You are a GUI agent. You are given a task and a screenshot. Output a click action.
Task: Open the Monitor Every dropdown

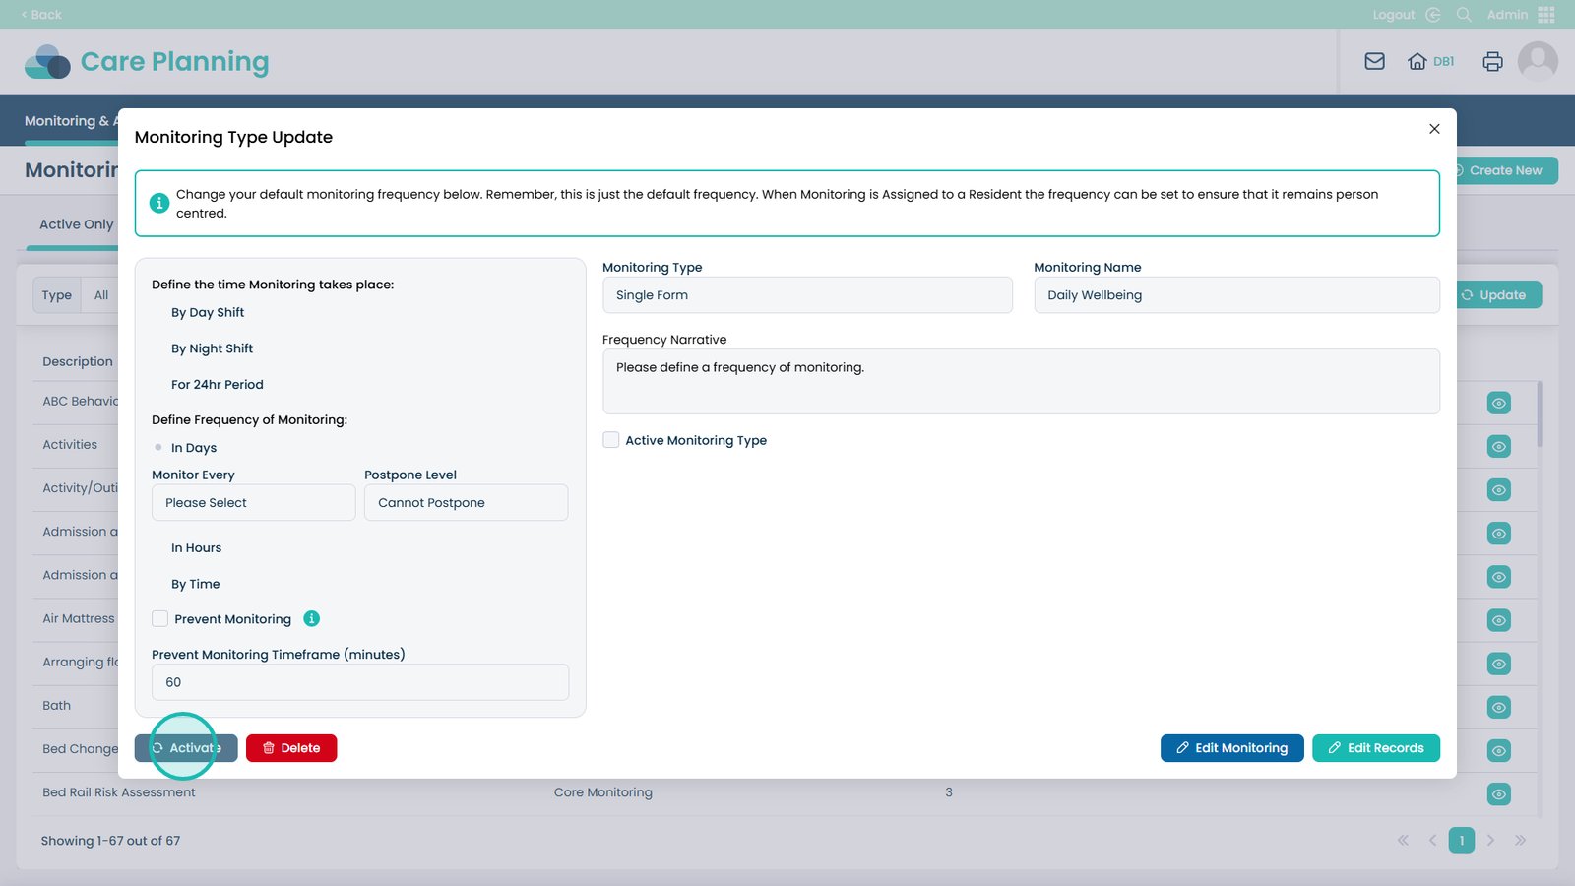coord(253,503)
